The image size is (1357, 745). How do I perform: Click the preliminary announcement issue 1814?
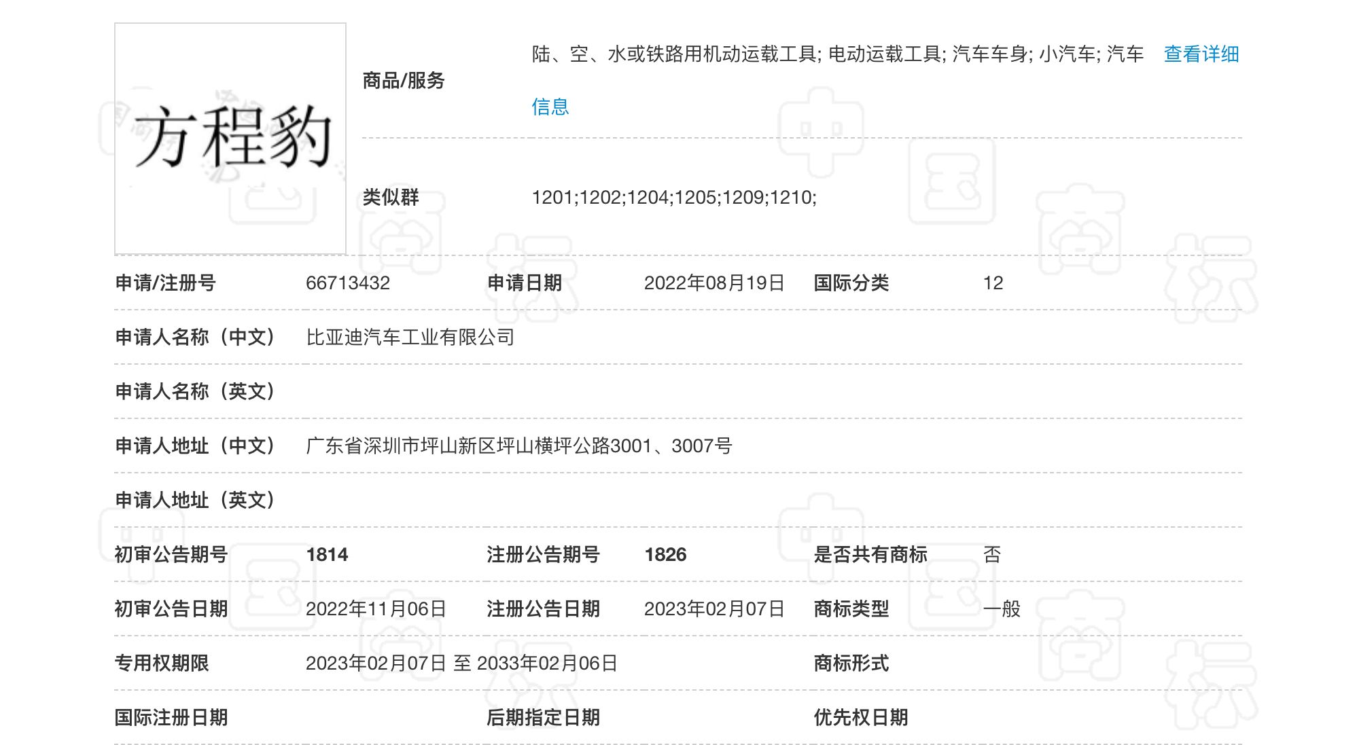tap(327, 555)
